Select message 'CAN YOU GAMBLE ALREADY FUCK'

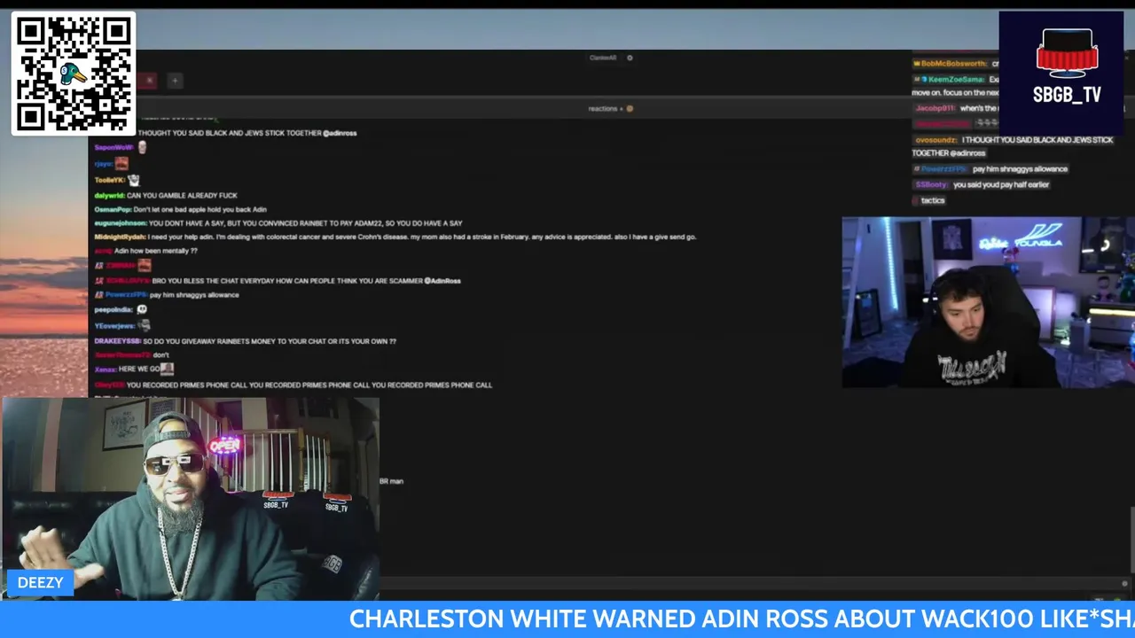182,195
